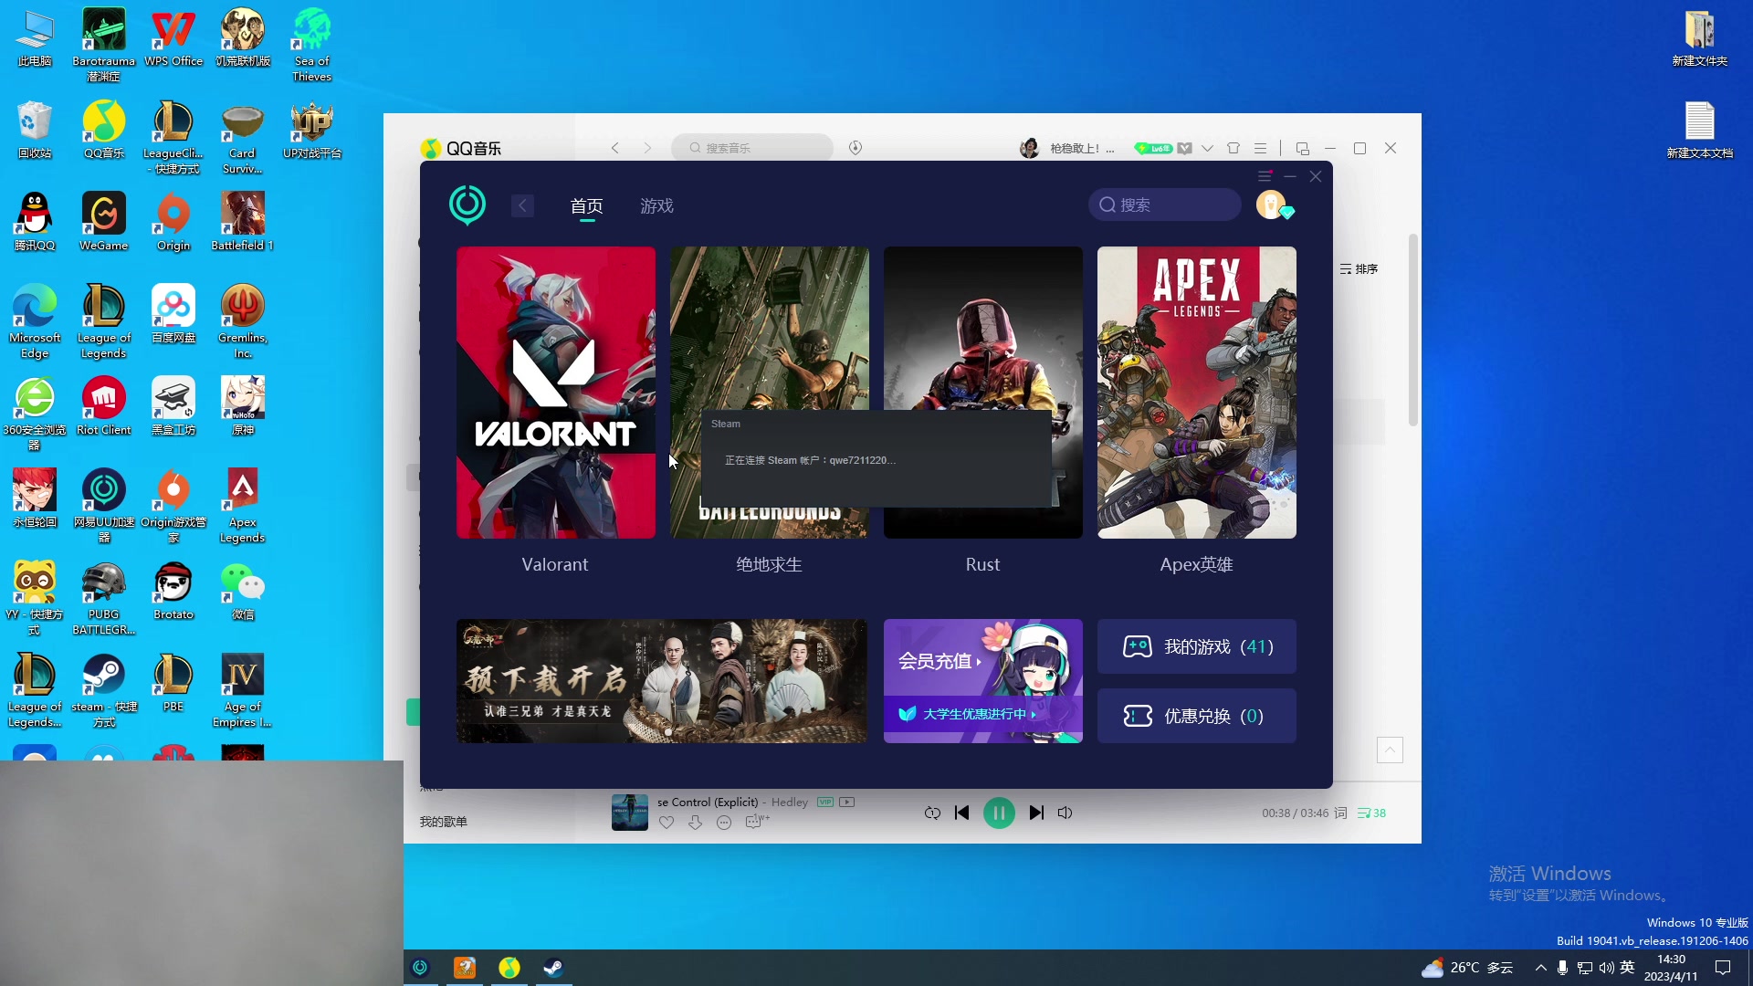This screenshot has height=986, width=1753.
Task: Open the QQ音乐 main menu icon
Action: tap(1260, 148)
